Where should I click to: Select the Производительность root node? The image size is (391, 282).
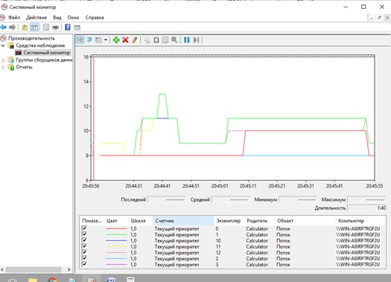(x=31, y=39)
